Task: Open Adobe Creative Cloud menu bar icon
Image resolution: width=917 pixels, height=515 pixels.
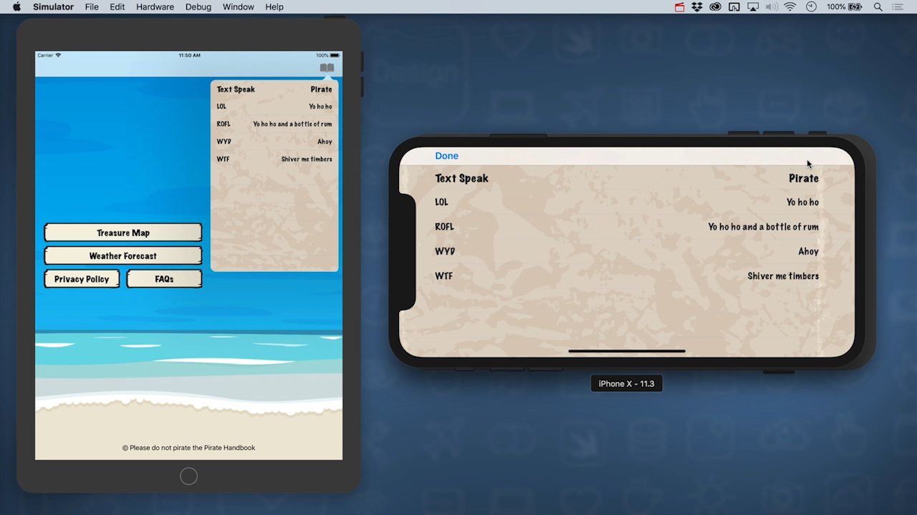Action: pyautogui.click(x=715, y=6)
